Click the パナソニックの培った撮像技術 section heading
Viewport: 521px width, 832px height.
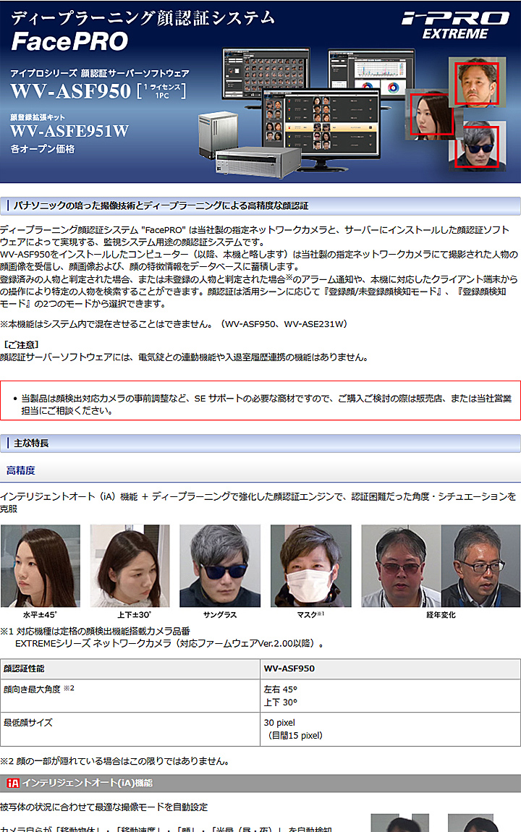161,205
